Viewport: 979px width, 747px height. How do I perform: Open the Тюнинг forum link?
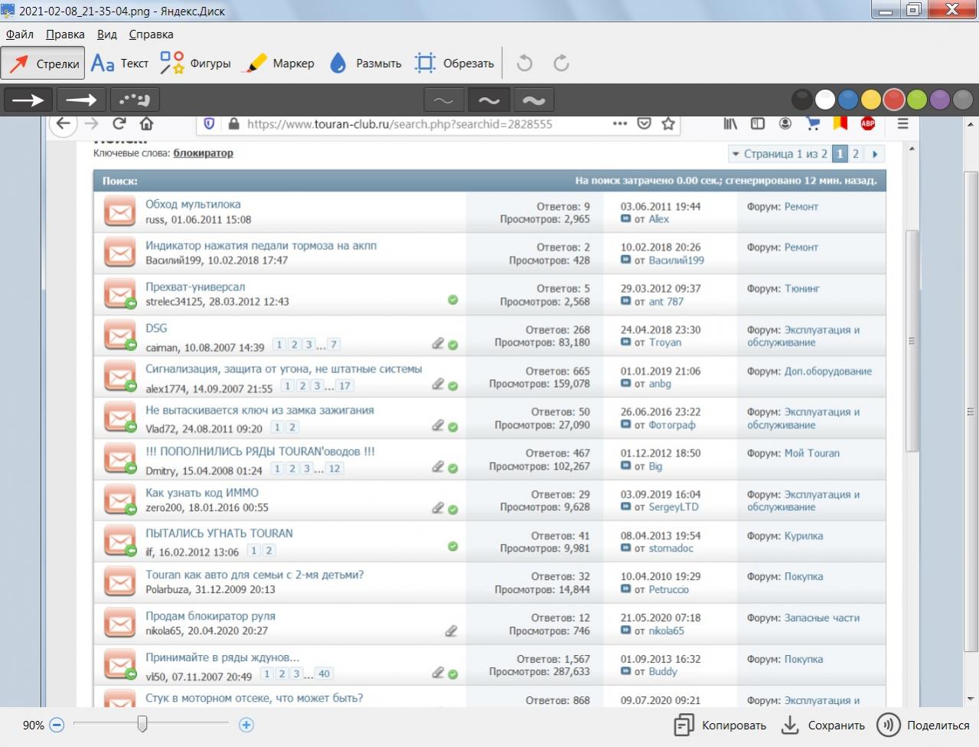[x=802, y=289]
